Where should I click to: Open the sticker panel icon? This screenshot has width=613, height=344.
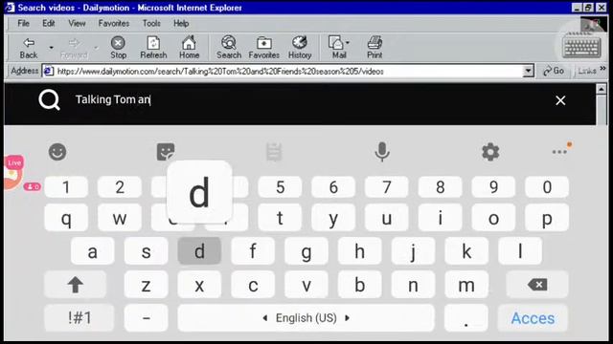pyautogui.click(x=166, y=152)
